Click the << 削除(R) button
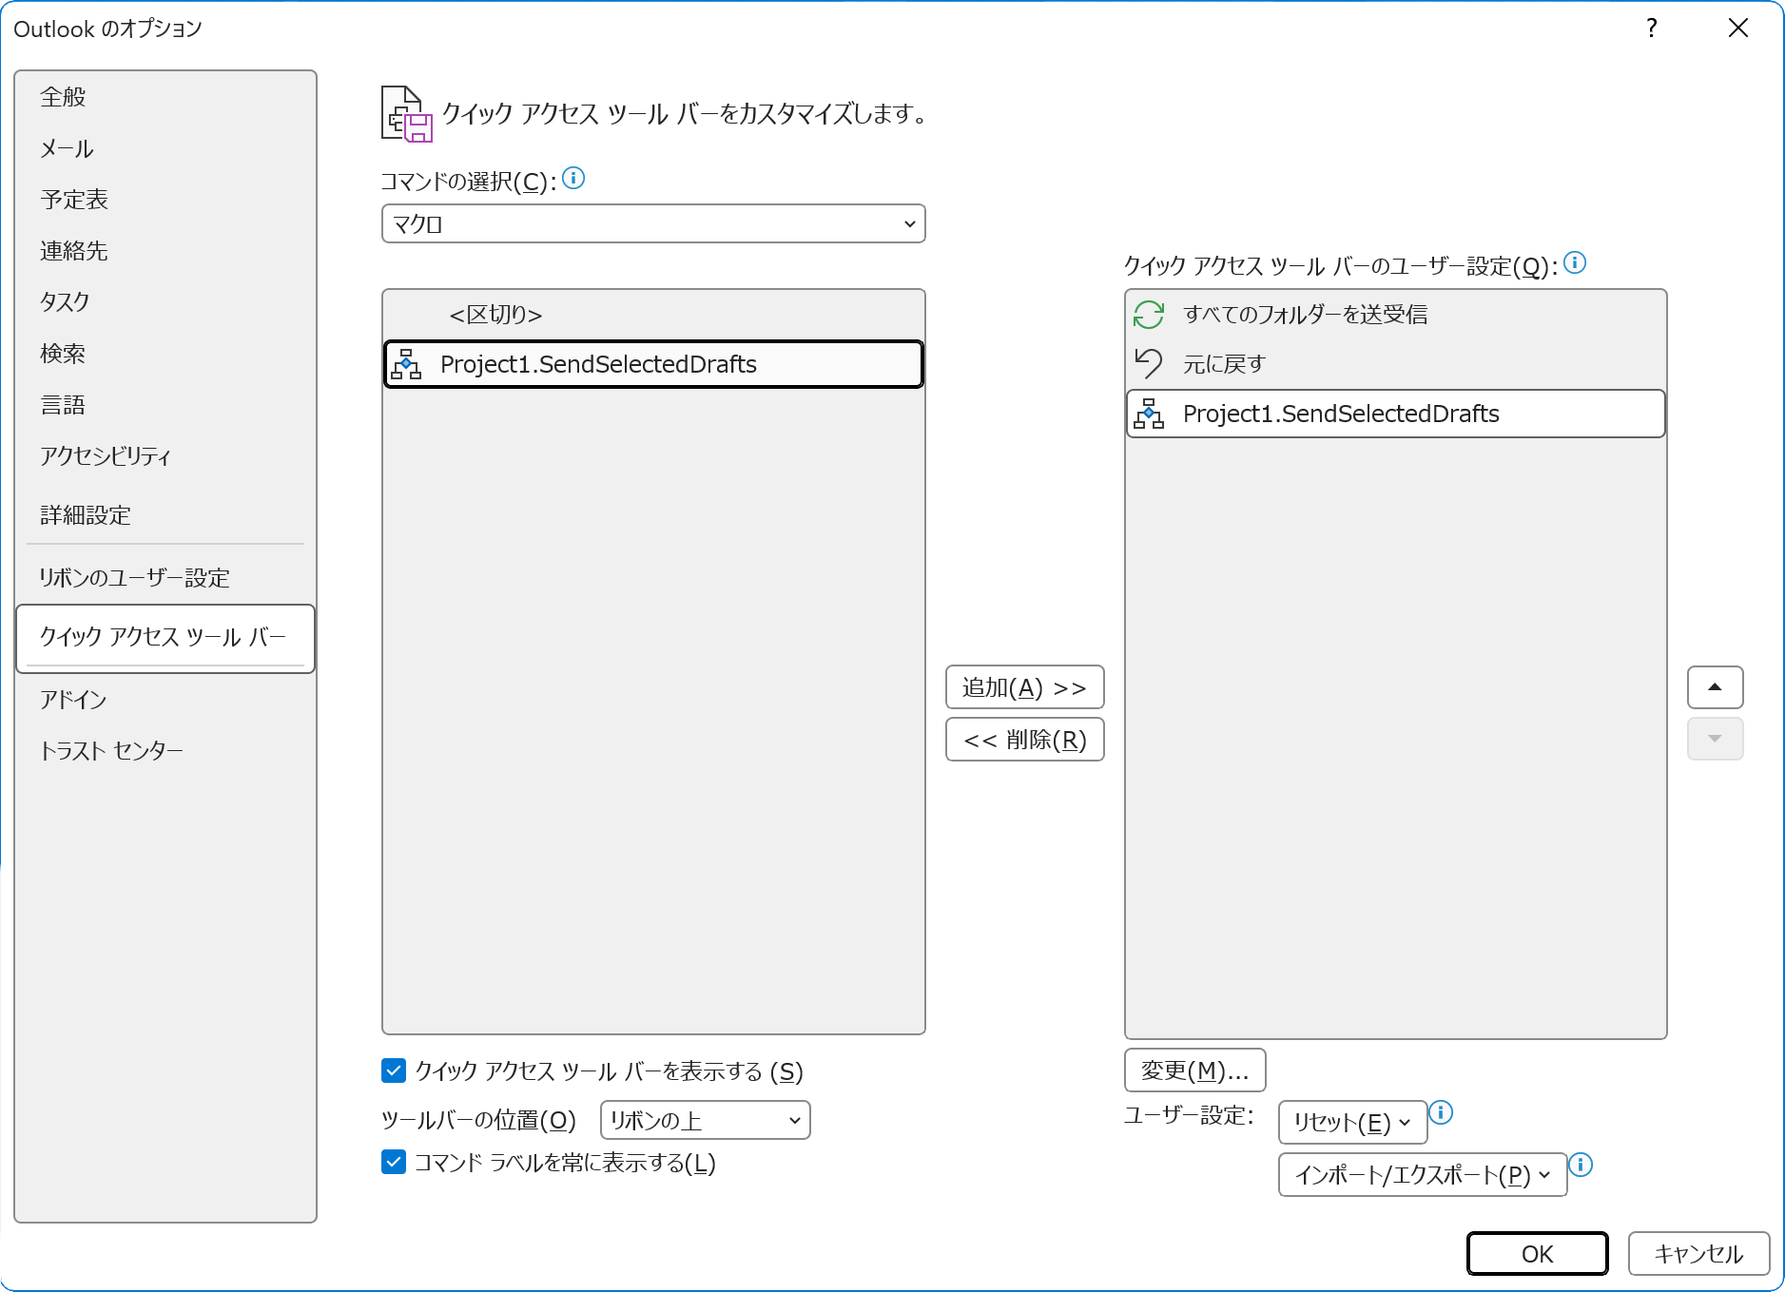The image size is (1785, 1292). coord(1024,740)
